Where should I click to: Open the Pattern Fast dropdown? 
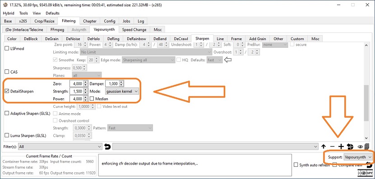point(130,128)
